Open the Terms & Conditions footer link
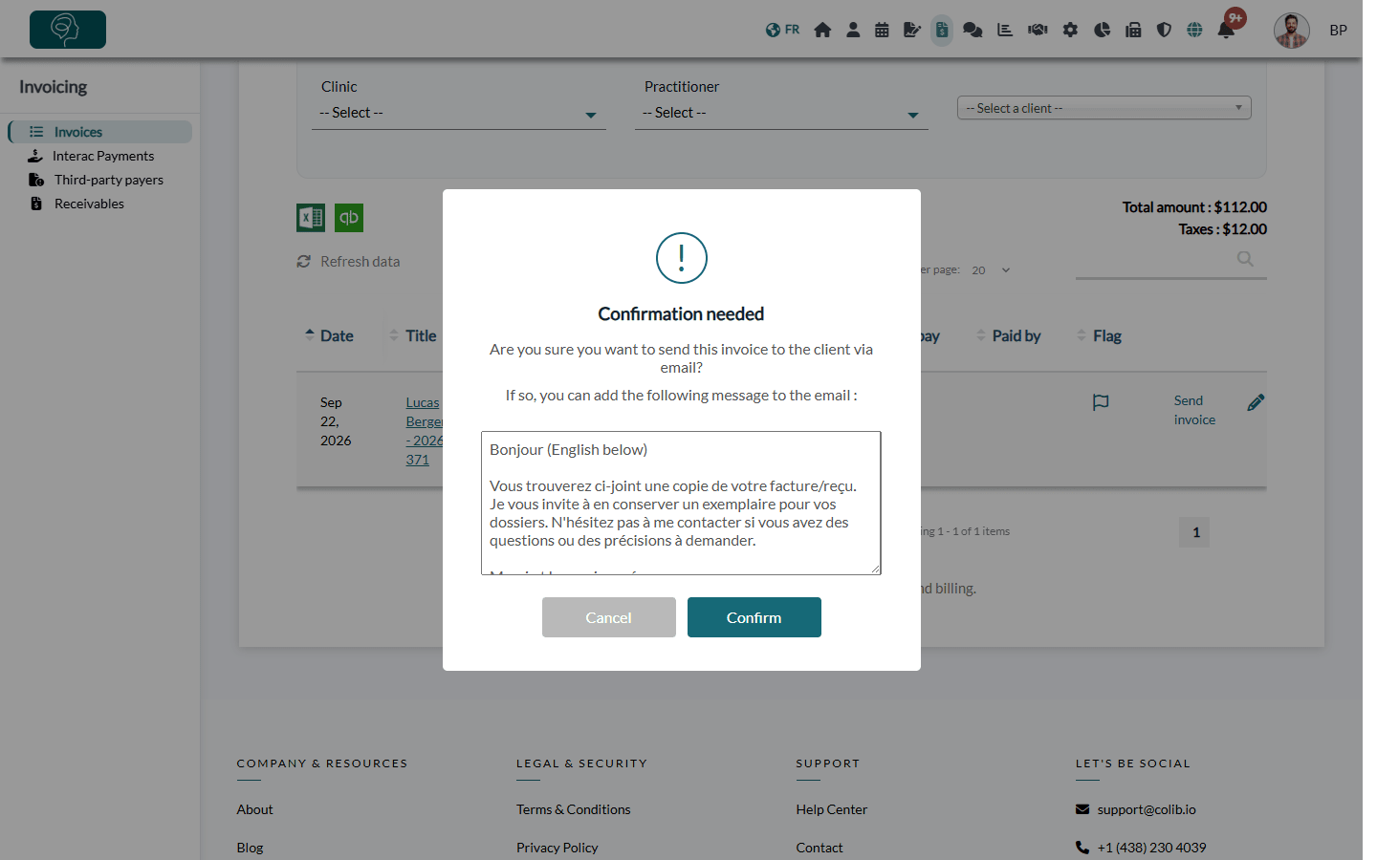The width and height of the screenshot is (1377, 860). point(574,809)
